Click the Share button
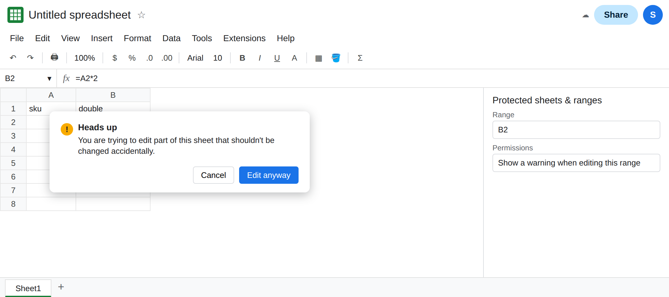This screenshot has width=669, height=297. 616,15
